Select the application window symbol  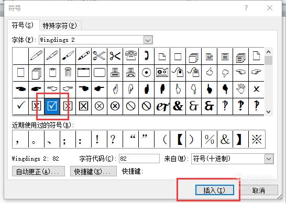83,73
